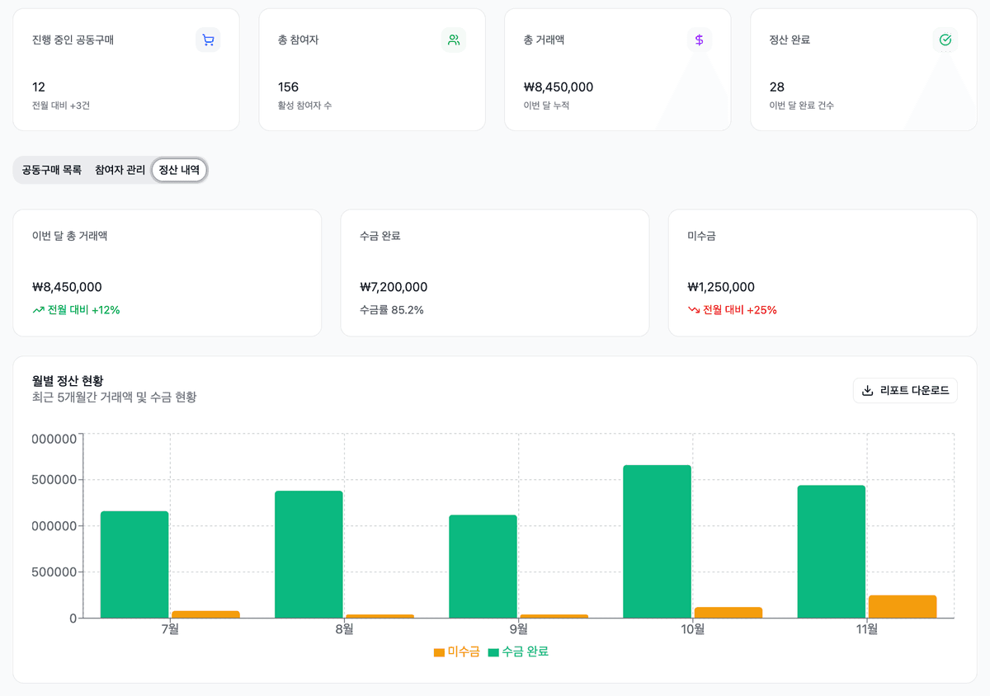The width and height of the screenshot is (990, 696).
Task: Switch to the 참여자 관리 tab
Action: (120, 170)
